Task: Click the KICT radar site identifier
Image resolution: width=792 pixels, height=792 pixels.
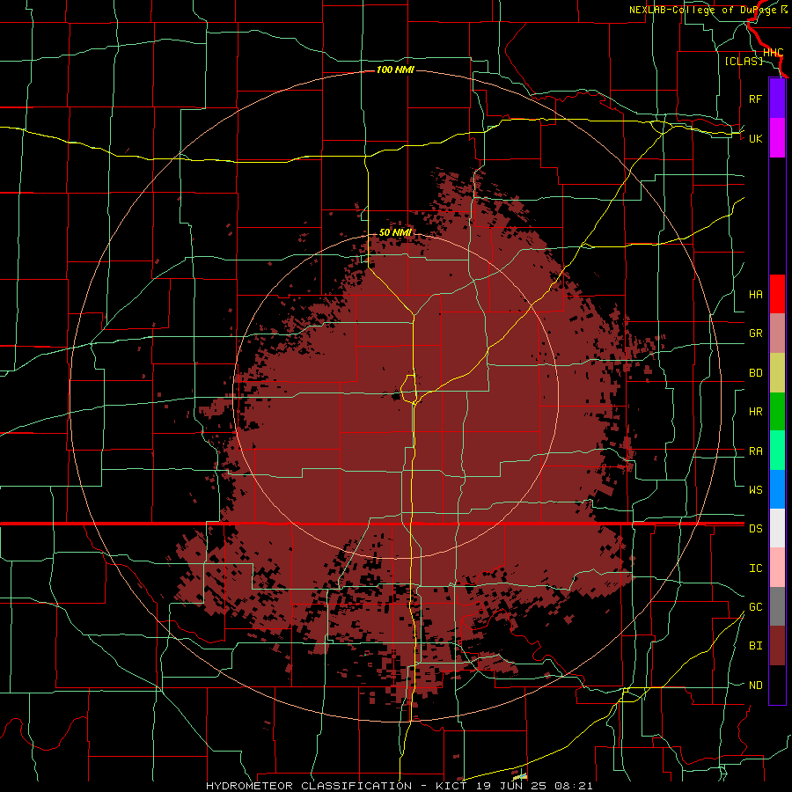Action: tap(450, 786)
